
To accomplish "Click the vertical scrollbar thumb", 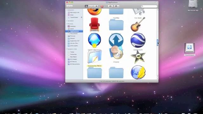I will pyautogui.click(x=157, y=43).
